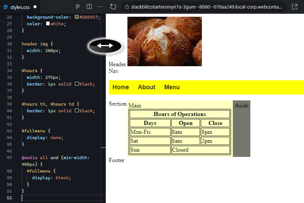
Task: Click 'display: block;' on line 49
Action: 51,178
